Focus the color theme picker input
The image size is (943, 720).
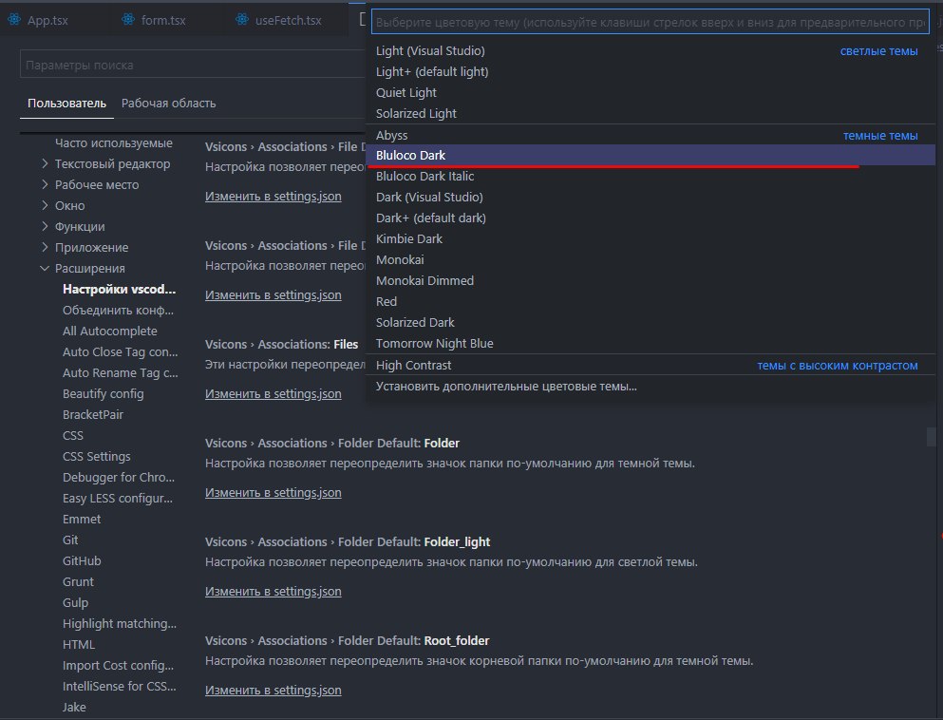pos(651,22)
